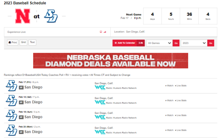Screen dimensions: 221x138
Task: Open Watch link for Feb 17 game
Action: pyautogui.click(x=170, y=86)
